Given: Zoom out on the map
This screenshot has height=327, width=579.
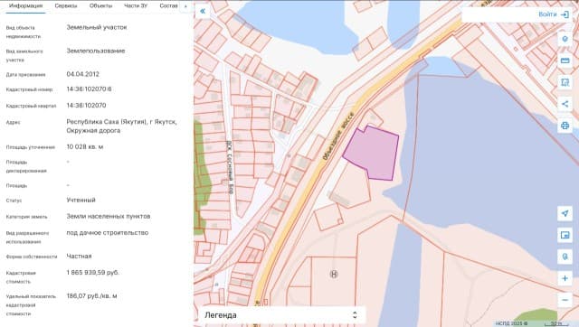Looking at the screenshot, I should pyautogui.click(x=565, y=300).
